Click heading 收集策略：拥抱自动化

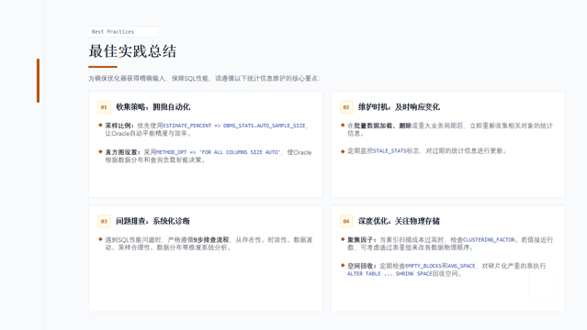pyautogui.click(x=152, y=107)
